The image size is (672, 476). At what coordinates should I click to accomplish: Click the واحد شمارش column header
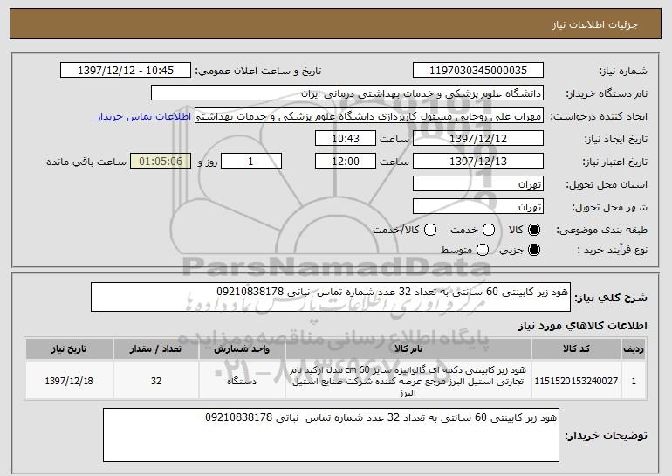tap(242, 349)
